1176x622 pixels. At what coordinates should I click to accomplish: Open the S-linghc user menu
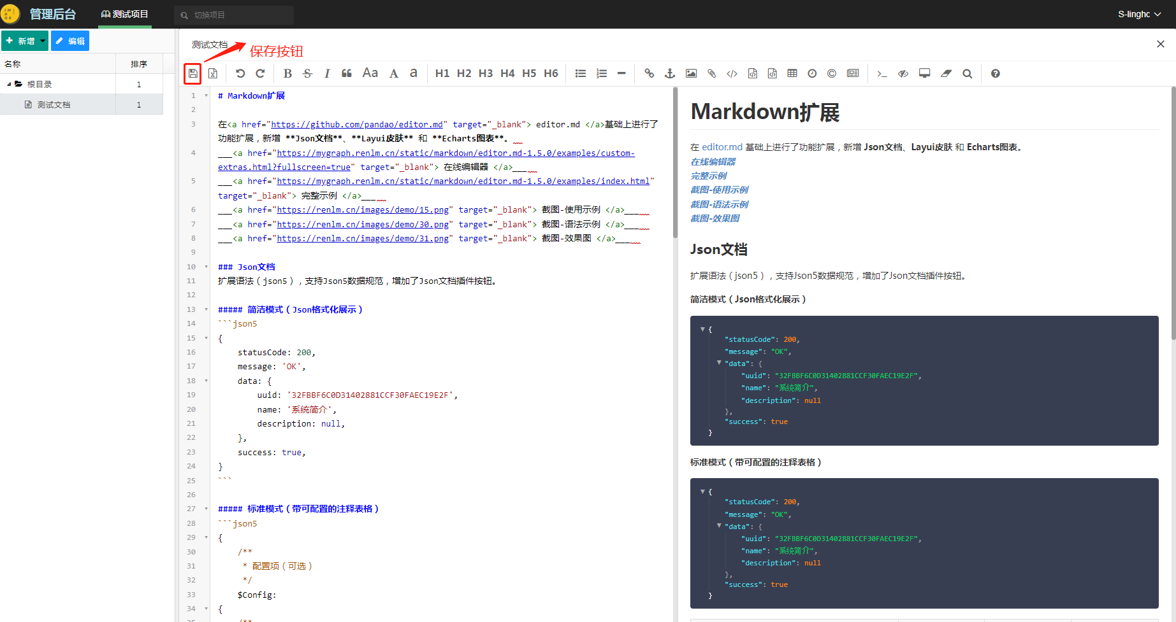pos(1139,14)
